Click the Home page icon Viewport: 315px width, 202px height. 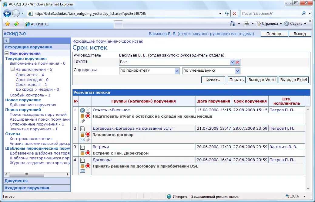point(233,24)
